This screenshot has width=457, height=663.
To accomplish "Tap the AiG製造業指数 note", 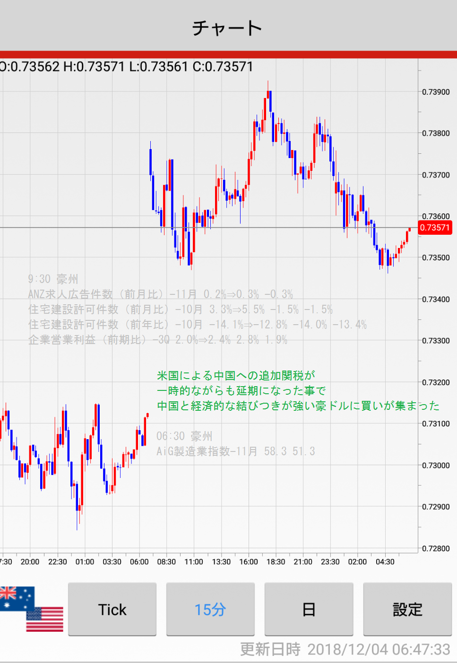I will click(x=235, y=451).
